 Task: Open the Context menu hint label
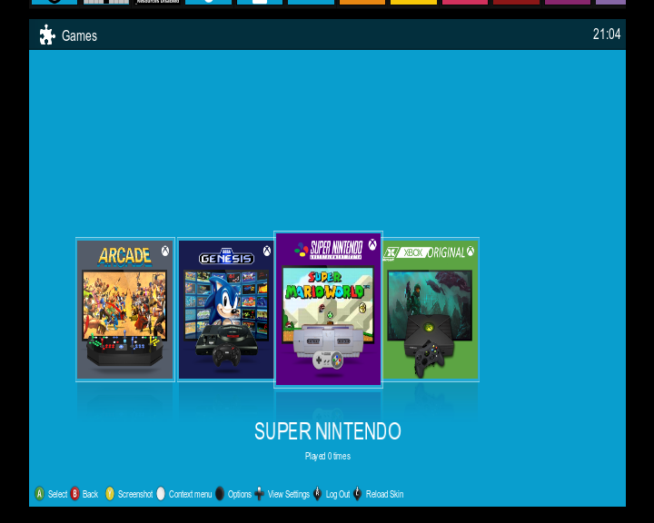pyautogui.click(x=190, y=494)
